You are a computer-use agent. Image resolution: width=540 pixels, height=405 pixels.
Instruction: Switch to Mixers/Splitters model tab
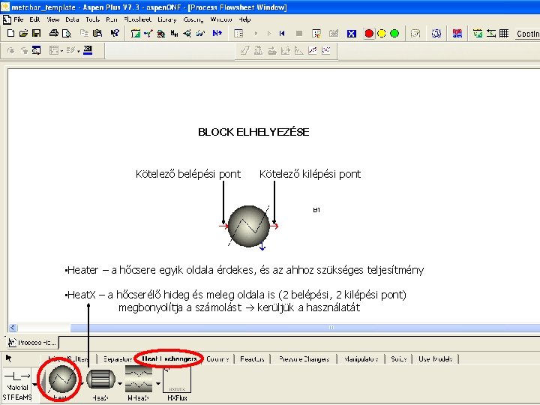68,358
